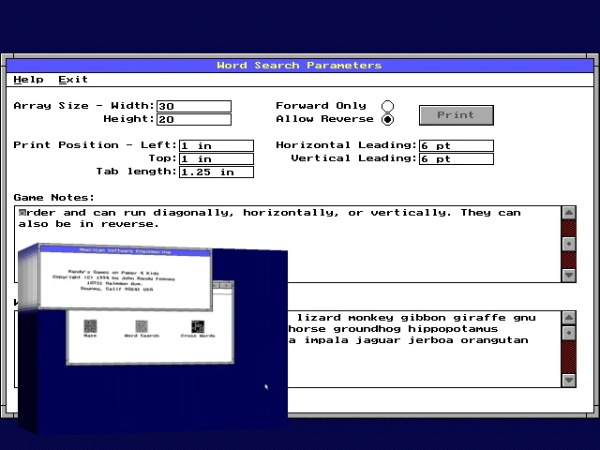Select the Forward Only radio button

[387, 106]
